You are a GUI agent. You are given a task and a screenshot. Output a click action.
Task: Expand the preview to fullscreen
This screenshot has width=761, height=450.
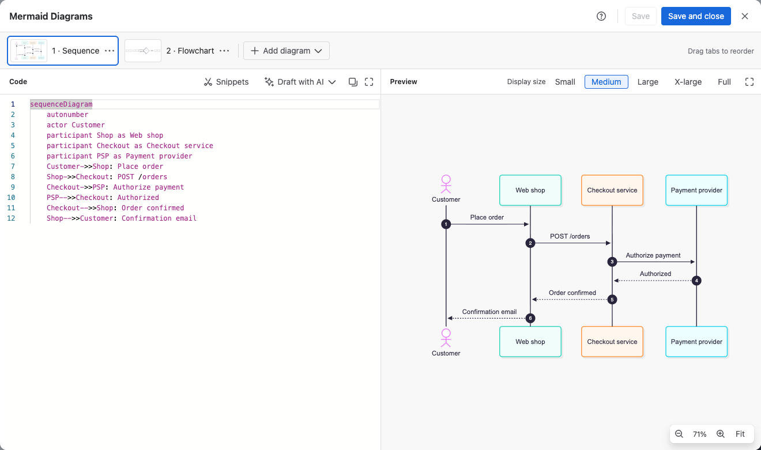coord(749,82)
